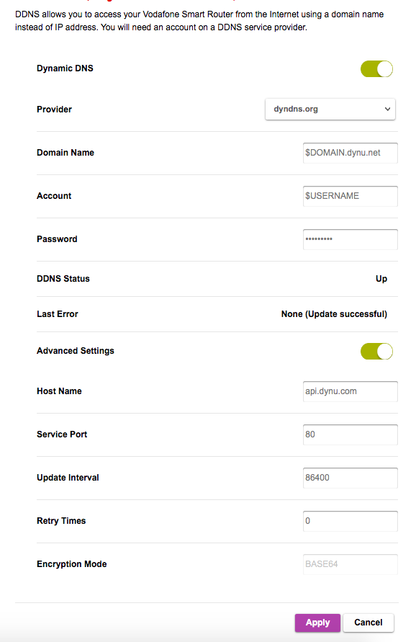Select the Last Error status text
This screenshot has width=416, height=642.
335,313
